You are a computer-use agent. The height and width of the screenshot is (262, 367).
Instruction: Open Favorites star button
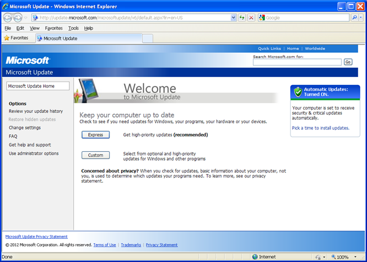tap(16, 38)
